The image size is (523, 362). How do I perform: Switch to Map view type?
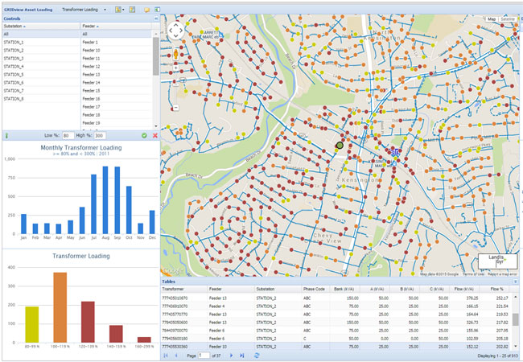point(492,19)
